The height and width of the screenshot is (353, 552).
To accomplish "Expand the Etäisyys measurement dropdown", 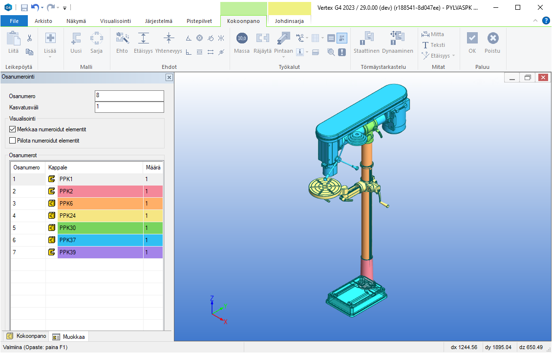I will (x=453, y=56).
